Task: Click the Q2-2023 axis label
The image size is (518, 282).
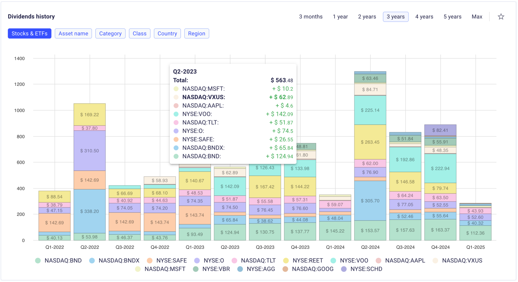Action: [x=230, y=247]
